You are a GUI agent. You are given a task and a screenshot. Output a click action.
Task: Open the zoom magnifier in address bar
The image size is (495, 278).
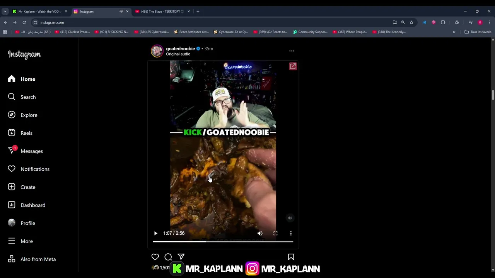(x=403, y=22)
